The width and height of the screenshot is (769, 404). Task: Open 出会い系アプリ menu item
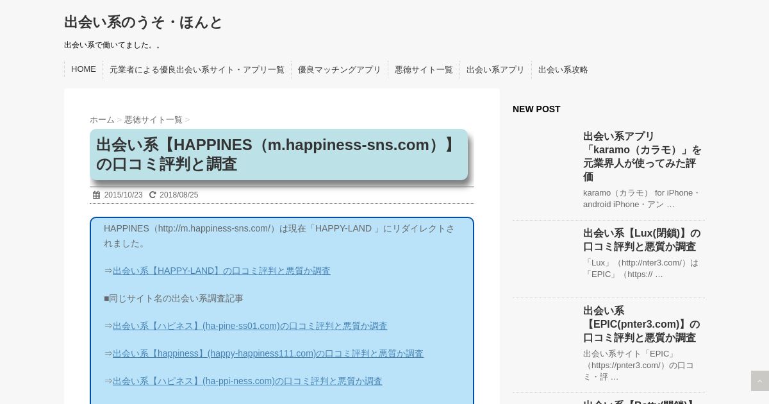[495, 69]
